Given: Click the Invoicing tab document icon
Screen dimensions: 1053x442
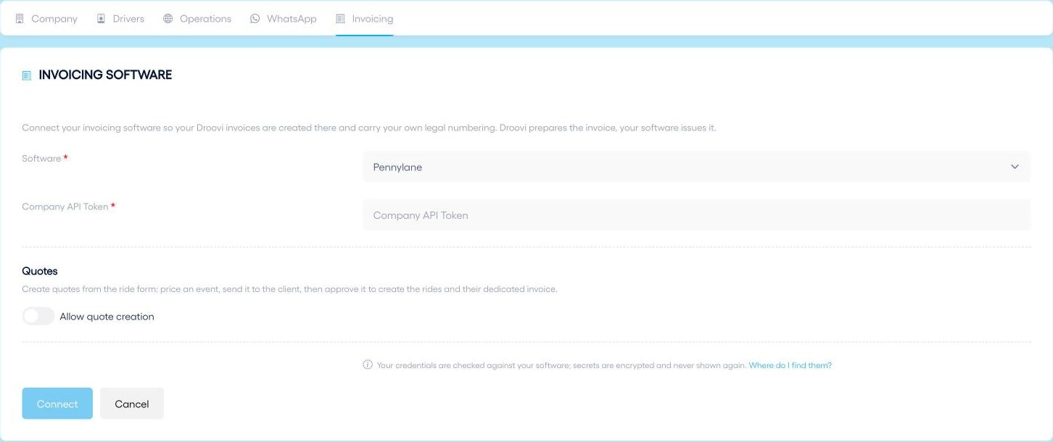Looking at the screenshot, I should point(340,19).
